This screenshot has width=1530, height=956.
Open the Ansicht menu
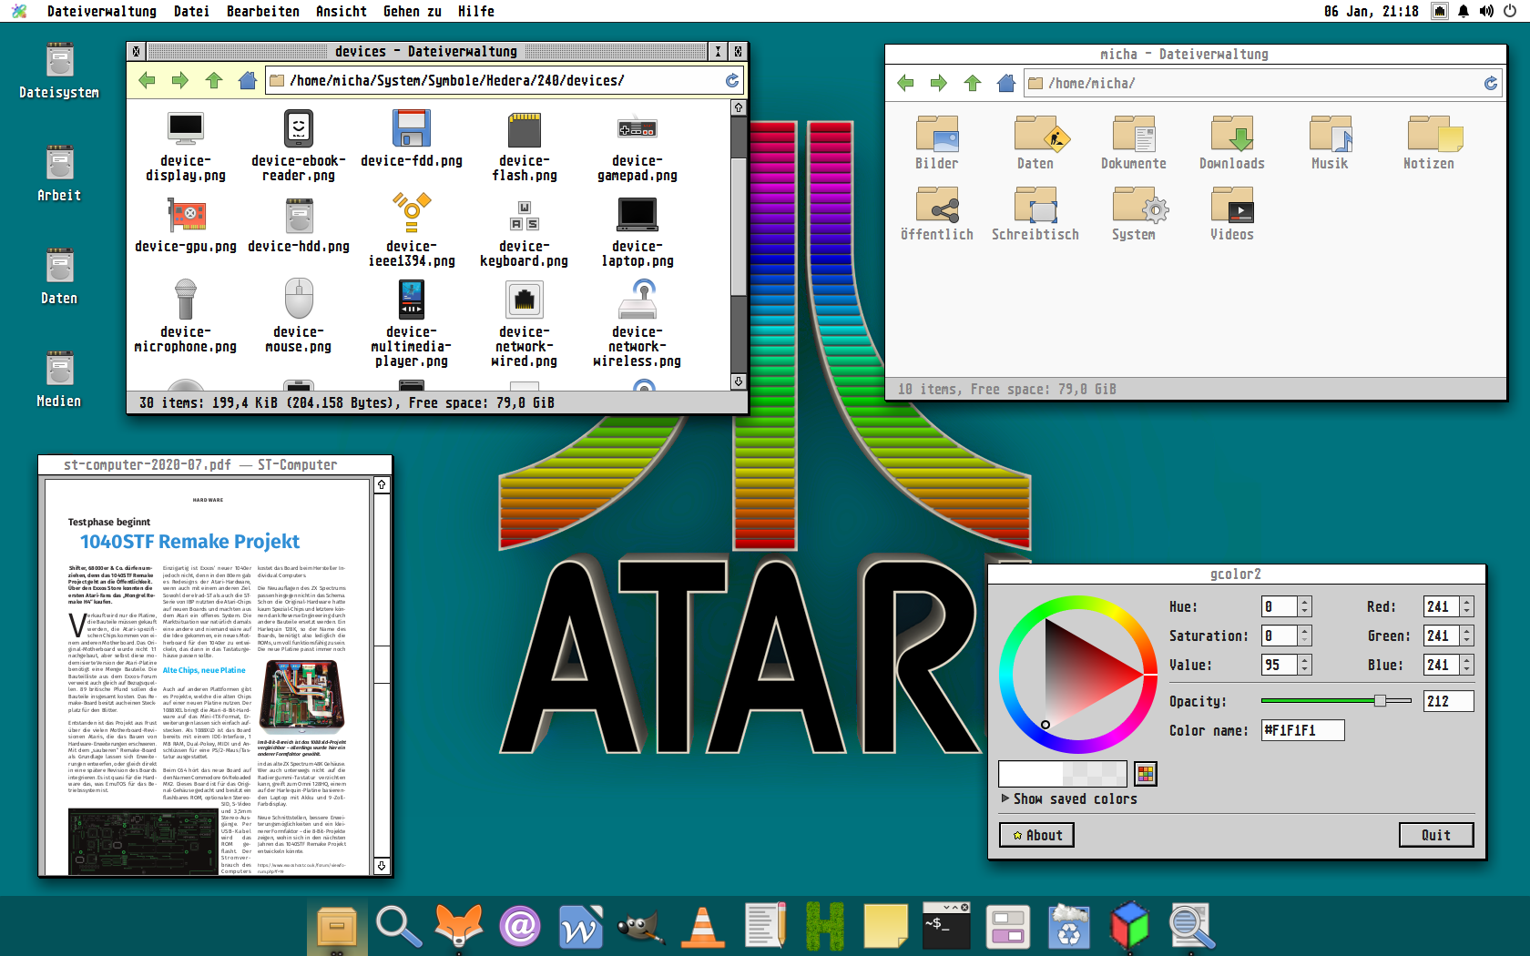[x=342, y=11]
